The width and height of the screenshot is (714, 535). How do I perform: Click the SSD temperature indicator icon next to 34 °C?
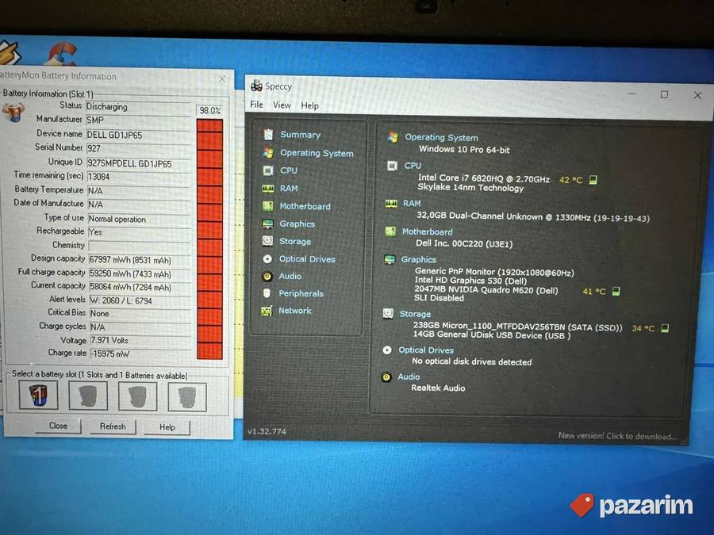click(x=665, y=327)
